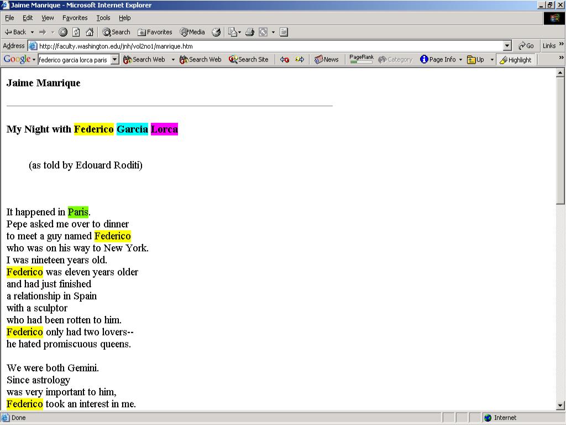Click the magenta highlighted word Lorca
566x425 pixels.
click(x=164, y=129)
